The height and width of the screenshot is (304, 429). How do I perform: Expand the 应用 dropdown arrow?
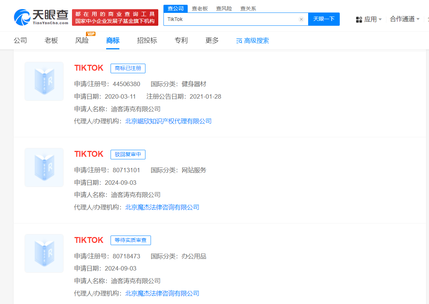[x=380, y=20]
